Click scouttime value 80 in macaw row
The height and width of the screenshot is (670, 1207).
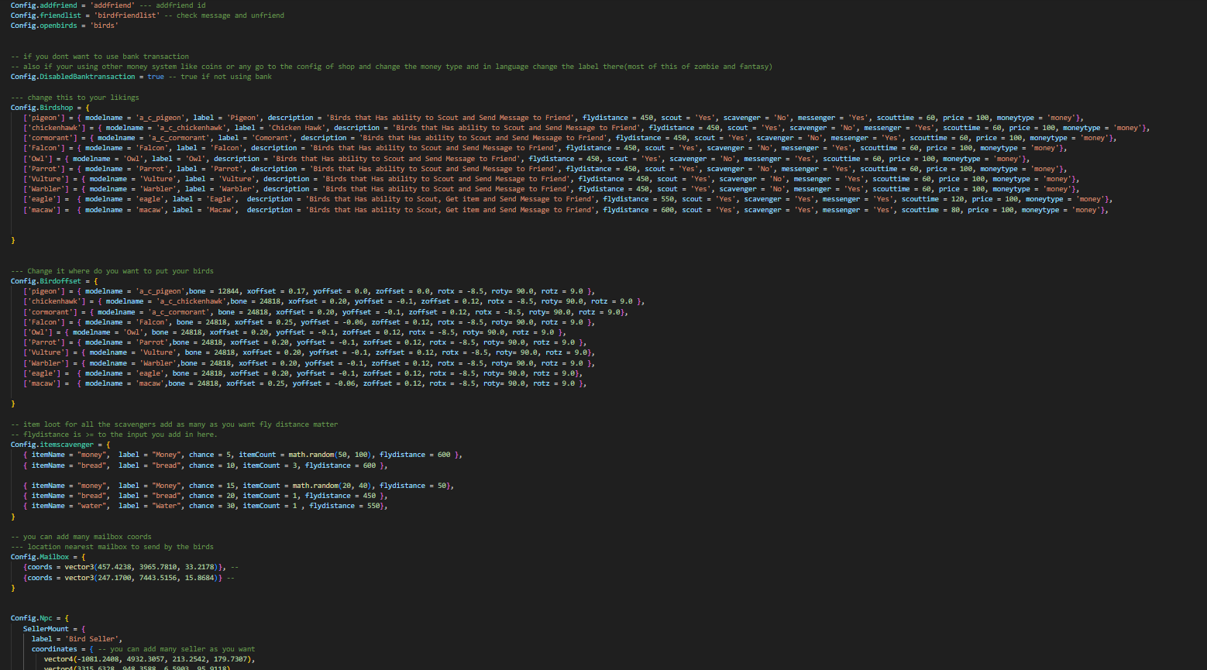pyautogui.click(x=955, y=210)
